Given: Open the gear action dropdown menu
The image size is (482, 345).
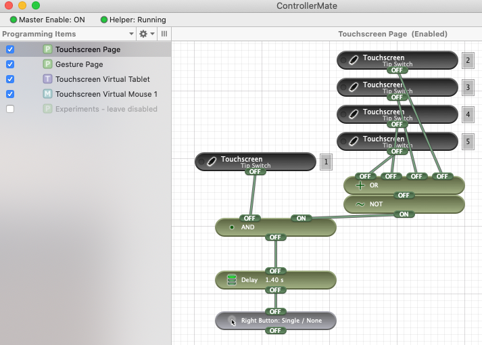Looking at the screenshot, I should pos(146,34).
